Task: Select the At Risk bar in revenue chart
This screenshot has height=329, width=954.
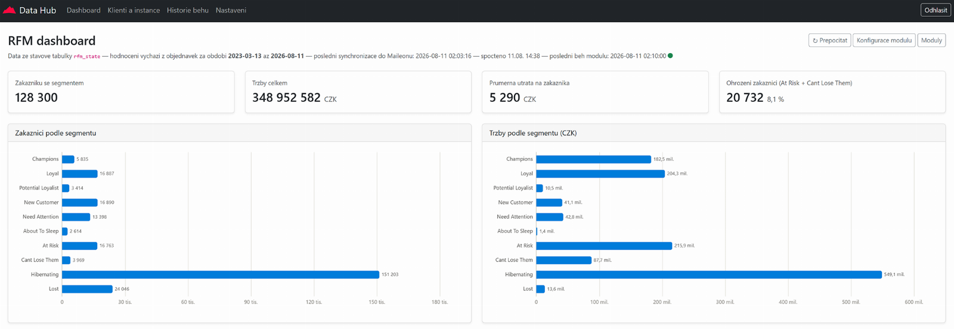Action: point(604,246)
